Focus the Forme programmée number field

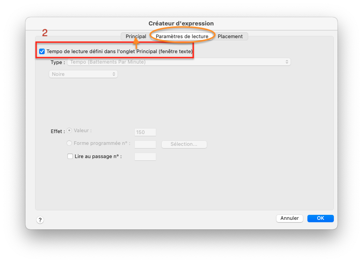145,144
